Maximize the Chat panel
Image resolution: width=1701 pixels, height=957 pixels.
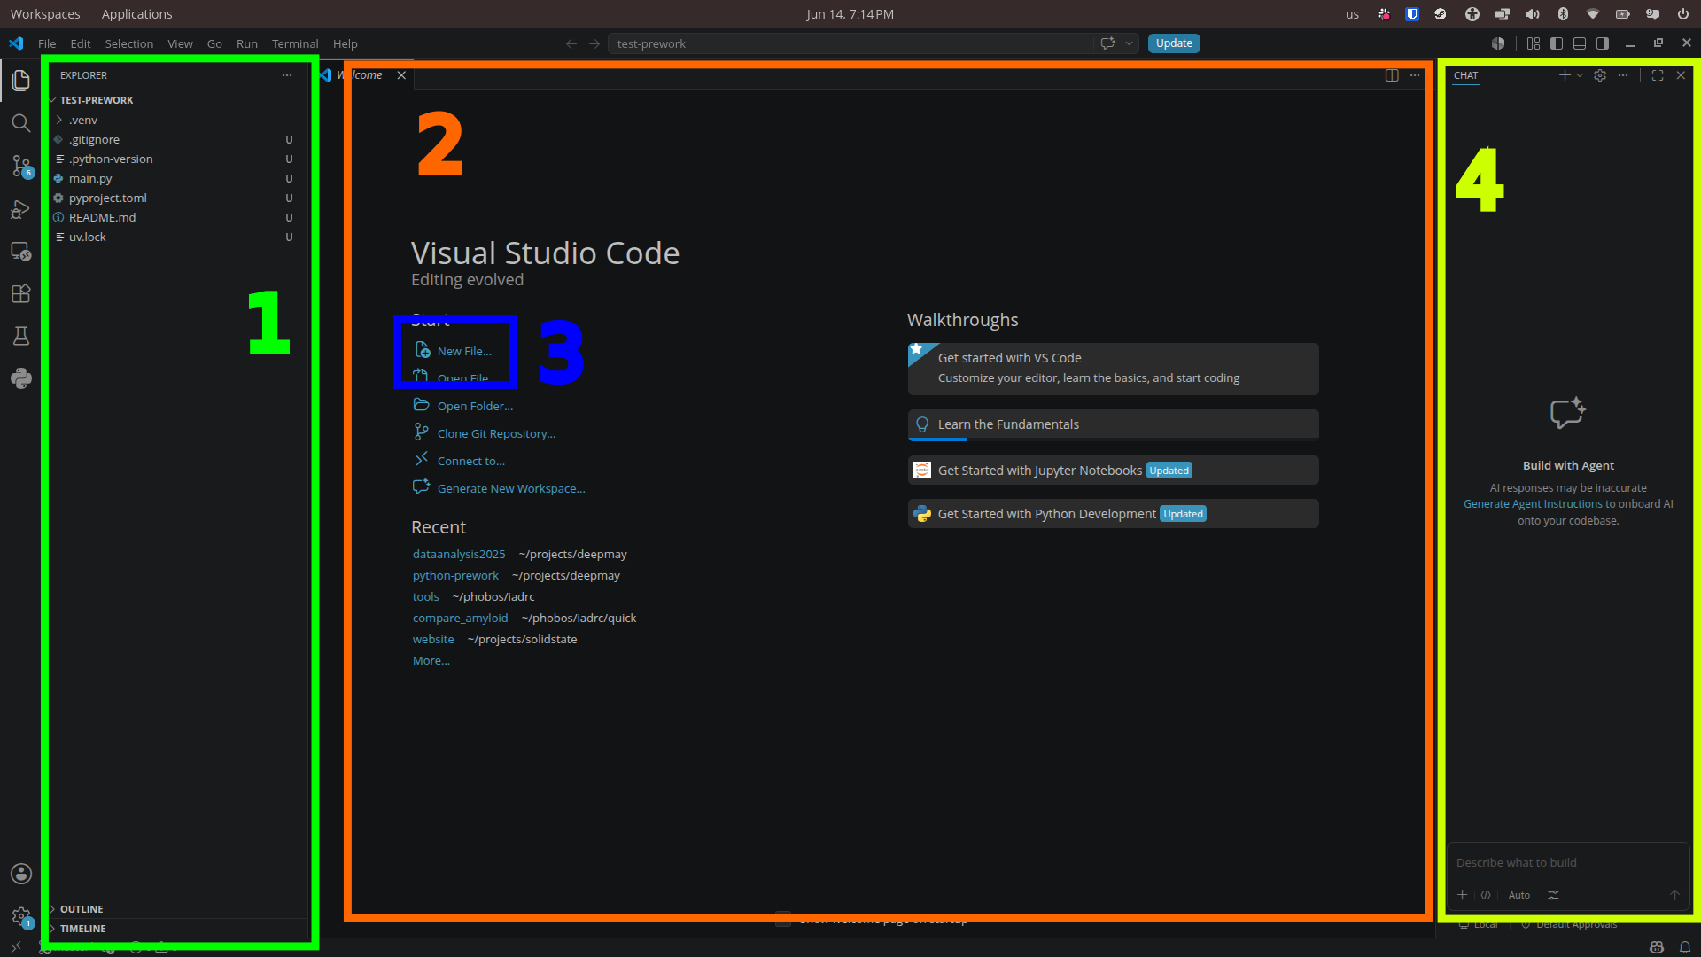tap(1658, 75)
